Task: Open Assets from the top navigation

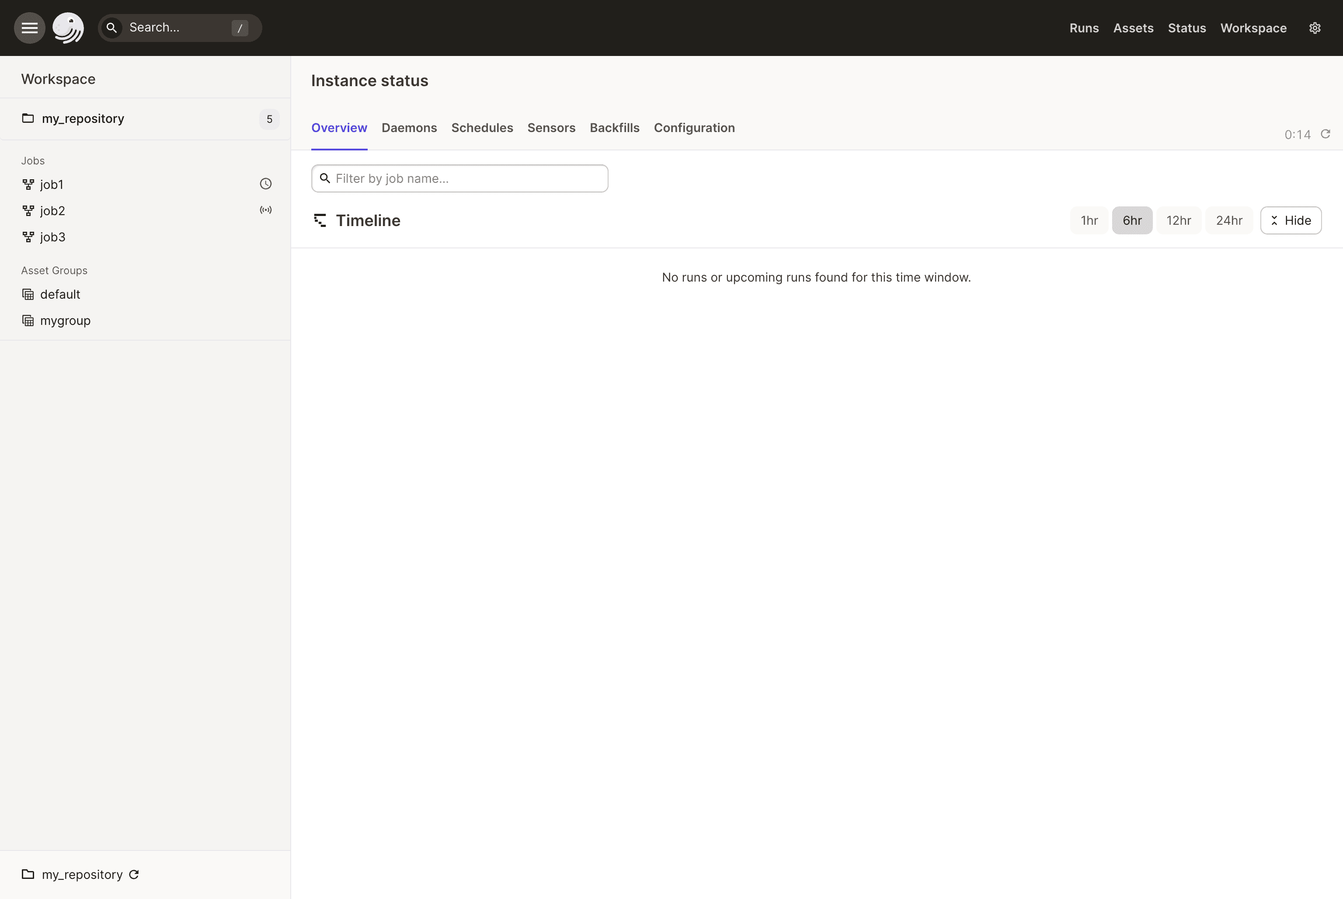Action: tap(1133, 28)
